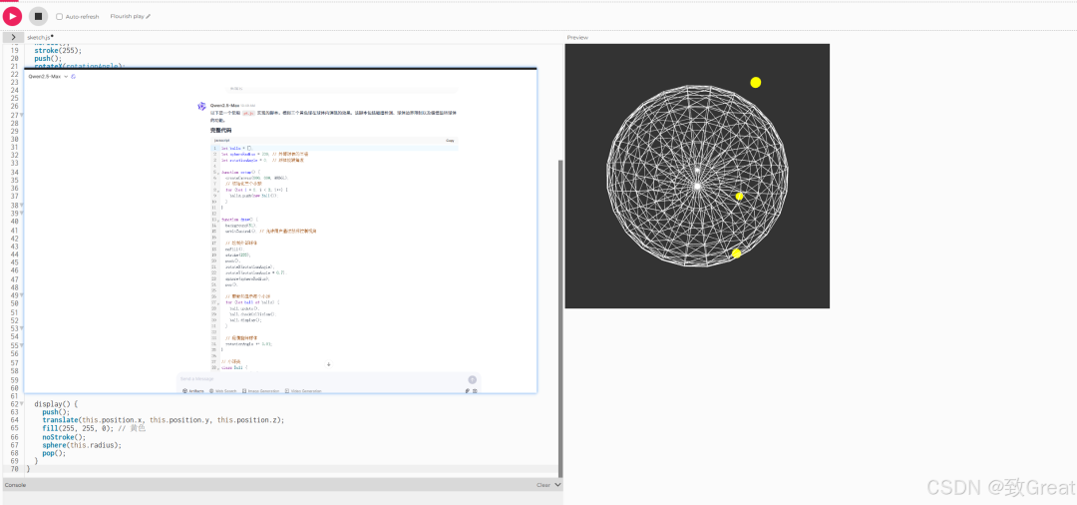Viewport: 1077px width, 505px height.
Task: Click line number 70 in the editor
Action: (x=14, y=469)
